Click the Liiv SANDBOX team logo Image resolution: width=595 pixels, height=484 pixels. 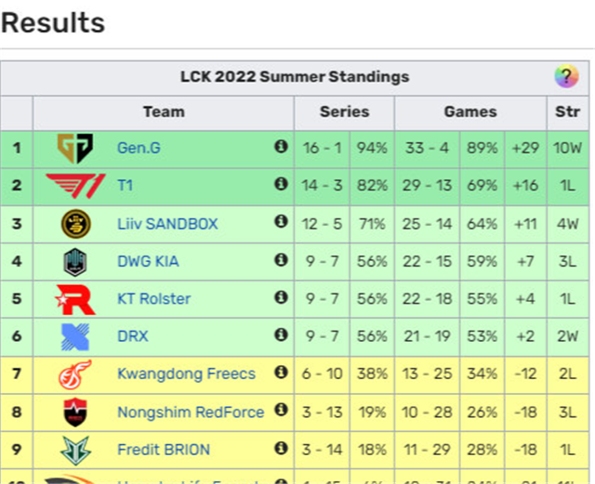[x=74, y=223]
